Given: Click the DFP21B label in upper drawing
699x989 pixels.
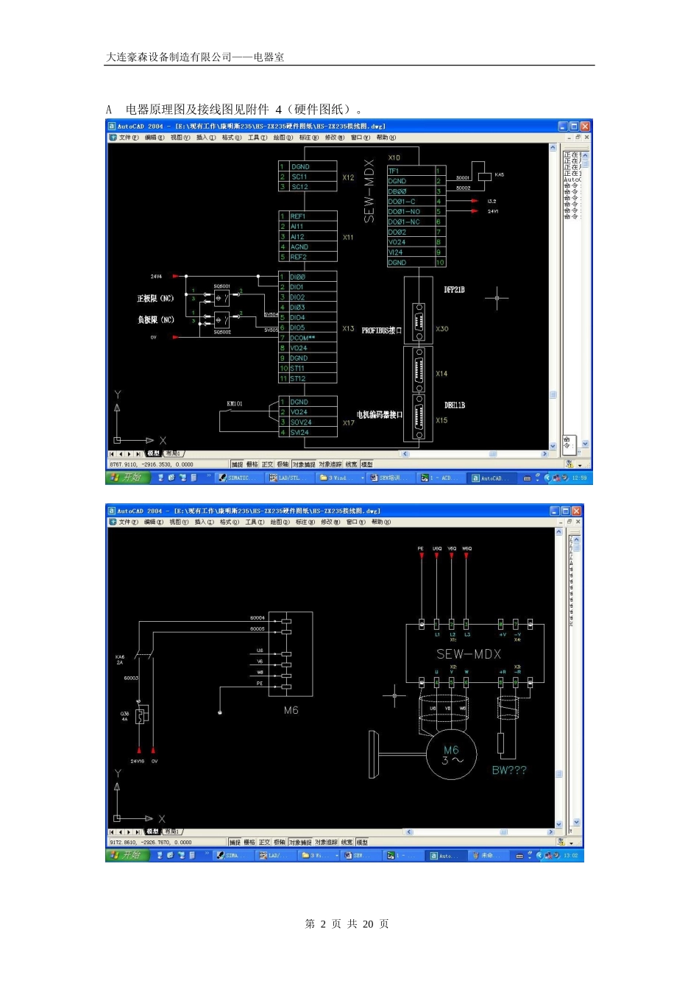Looking at the screenshot, I should coord(454,289).
